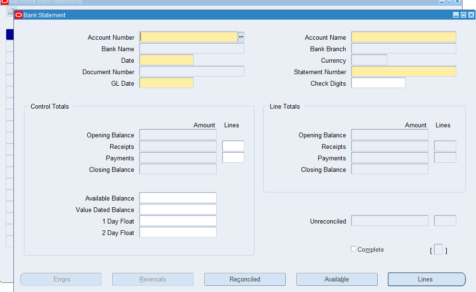Viewport: 476px width, 292px height.
Task: Minimize the Bank Statement inner window
Action: [455, 15]
